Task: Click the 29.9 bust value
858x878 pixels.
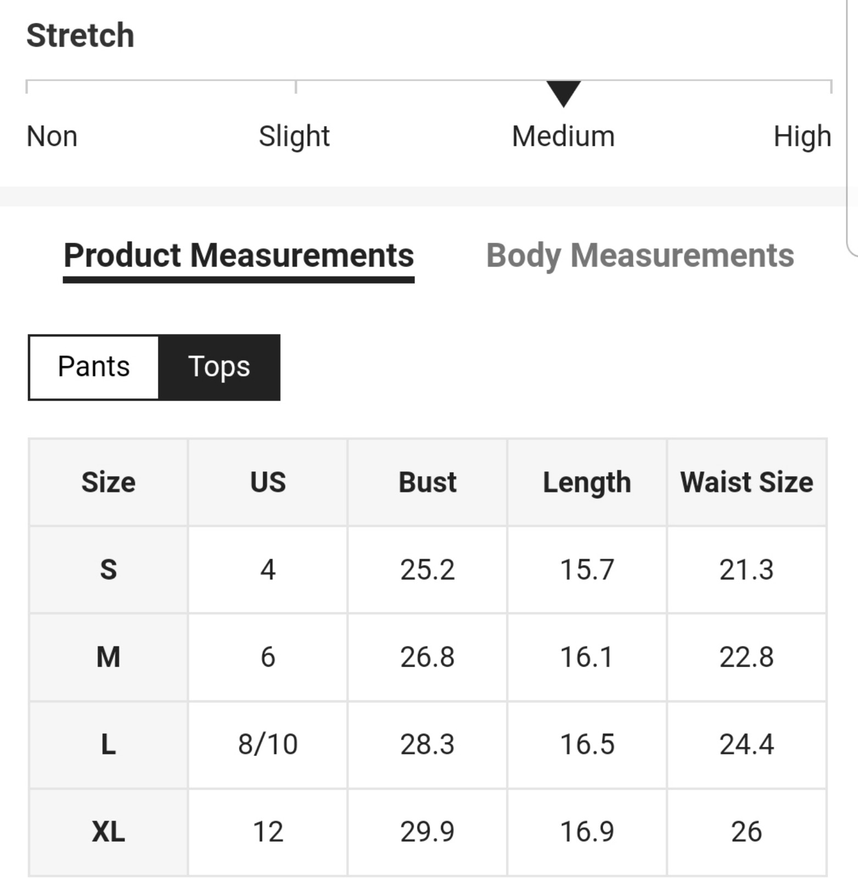Action: click(427, 832)
